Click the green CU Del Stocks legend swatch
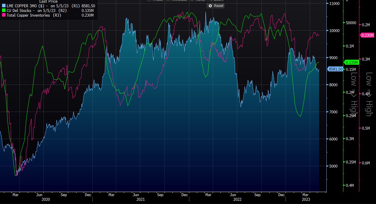Viewport: 376px width, 204px height. coord(4,10)
